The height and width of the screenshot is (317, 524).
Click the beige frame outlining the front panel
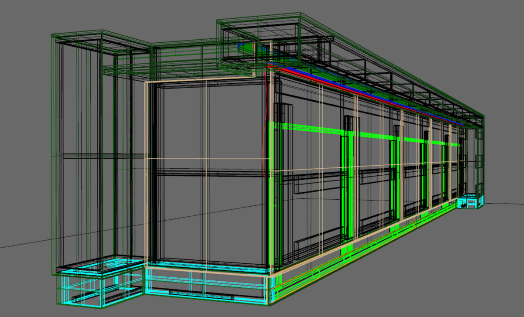(x=147, y=174)
